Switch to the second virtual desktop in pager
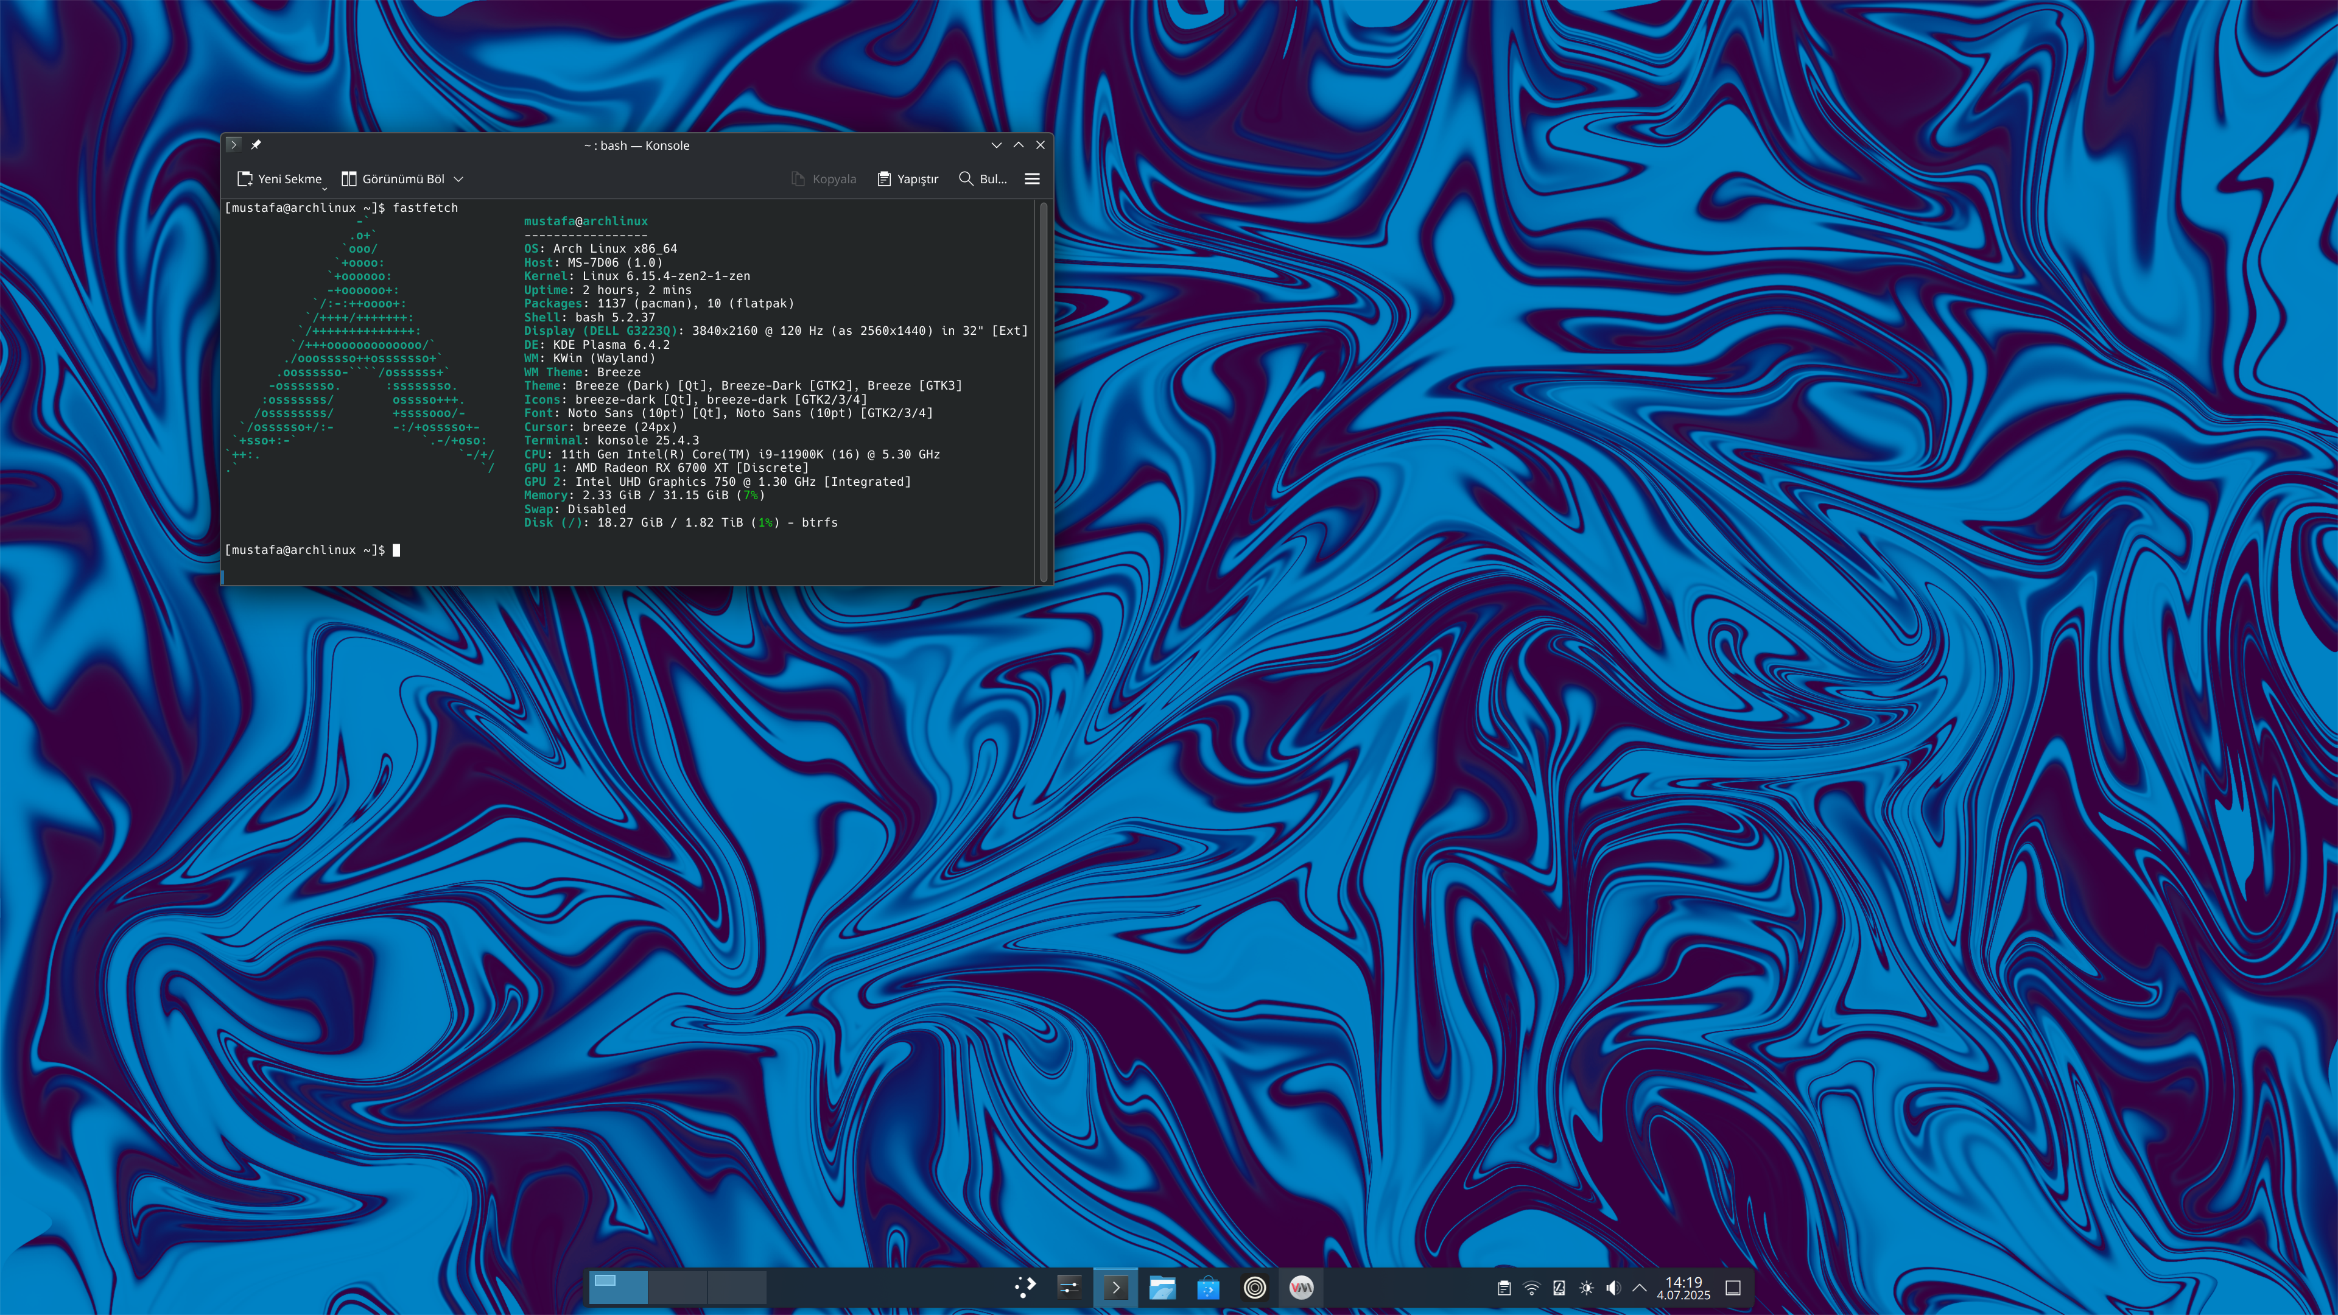 (x=677, y=1287)
